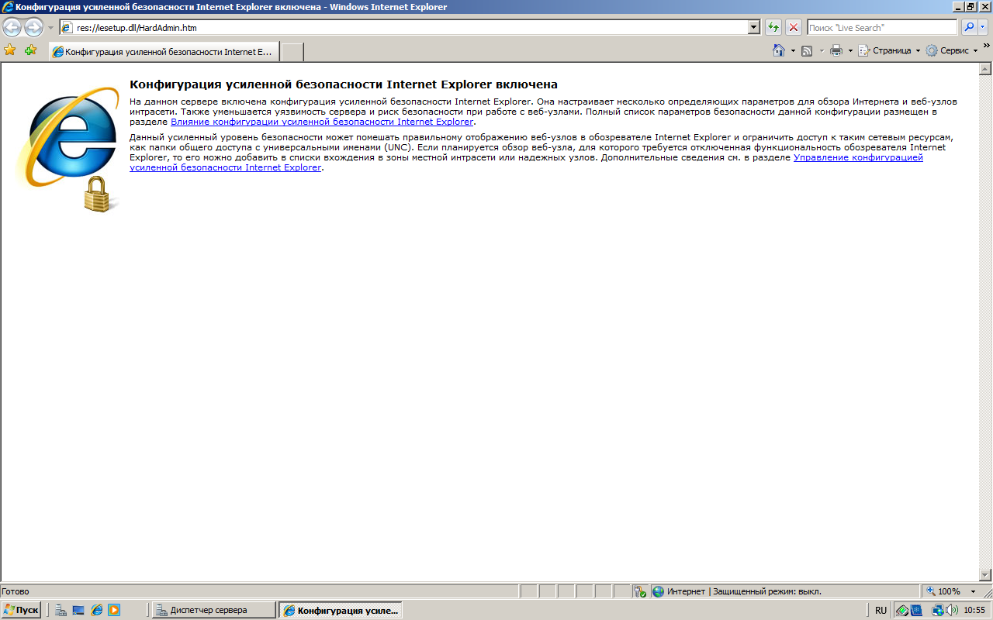Click the 10:55 system clock
This screenshot has width=993, height=620.
974,610
